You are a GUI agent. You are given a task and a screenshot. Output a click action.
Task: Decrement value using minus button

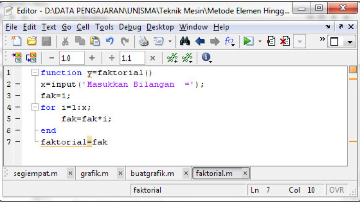tap(52, 58)
